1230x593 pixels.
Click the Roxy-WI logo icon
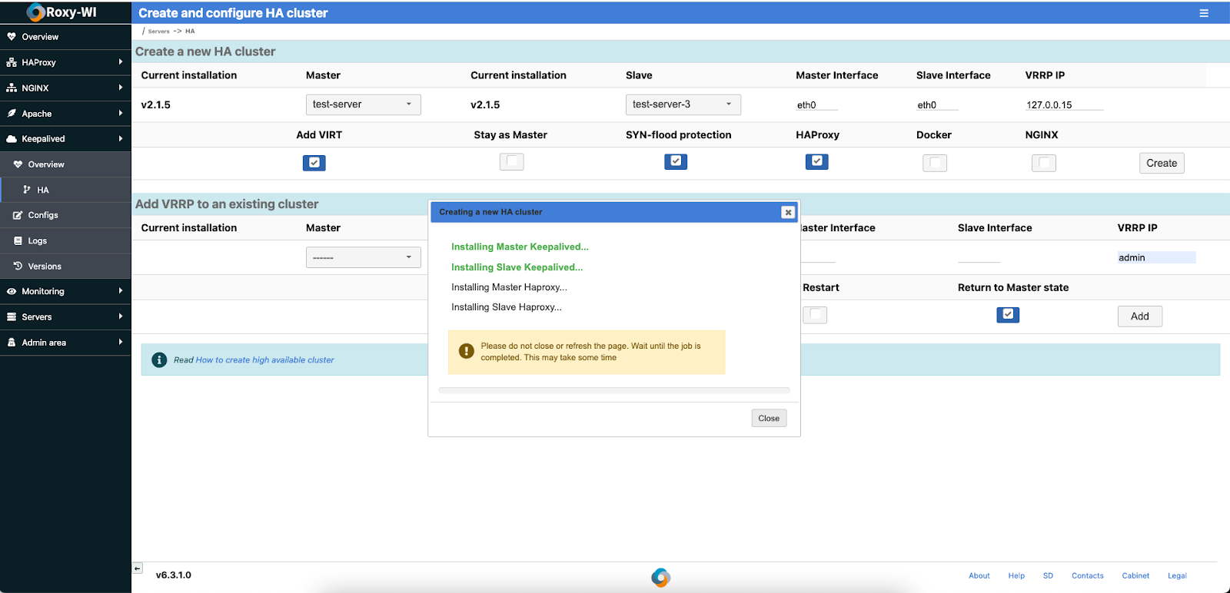coord(35,12)
